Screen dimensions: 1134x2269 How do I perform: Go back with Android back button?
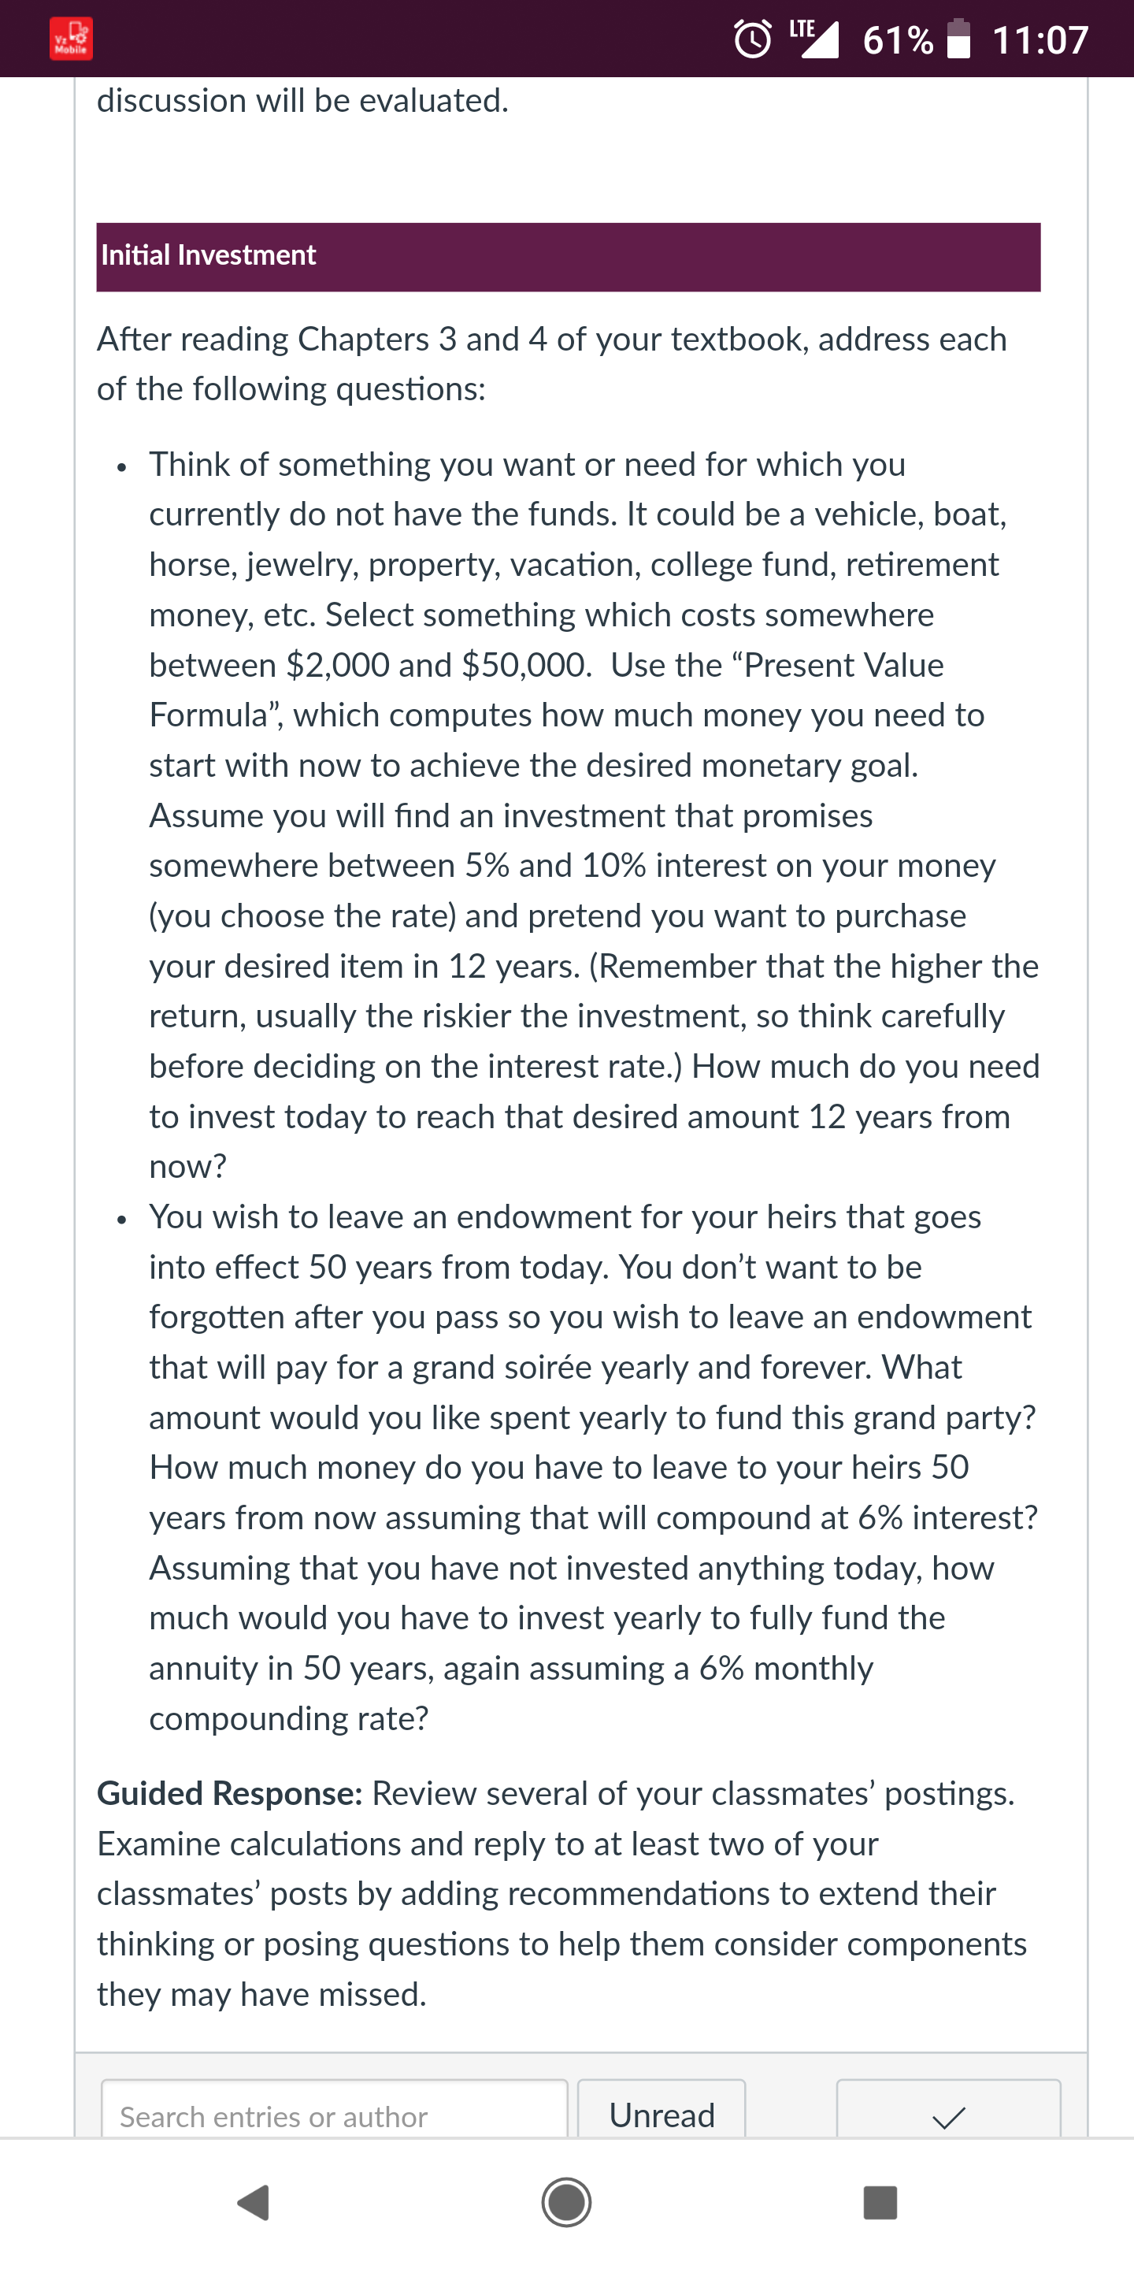point(254,2202)
